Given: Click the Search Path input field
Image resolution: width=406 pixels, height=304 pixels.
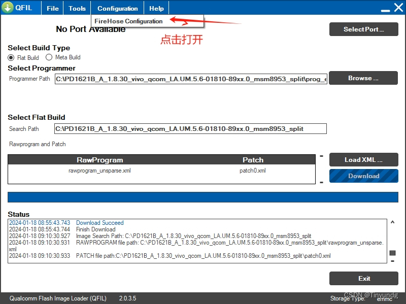Looking at the screenshot, I should click(190, 129).
